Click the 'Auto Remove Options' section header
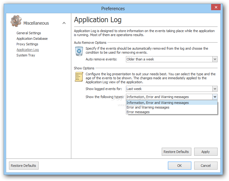This screenshot has height=181, width=229. click(90, 43)
